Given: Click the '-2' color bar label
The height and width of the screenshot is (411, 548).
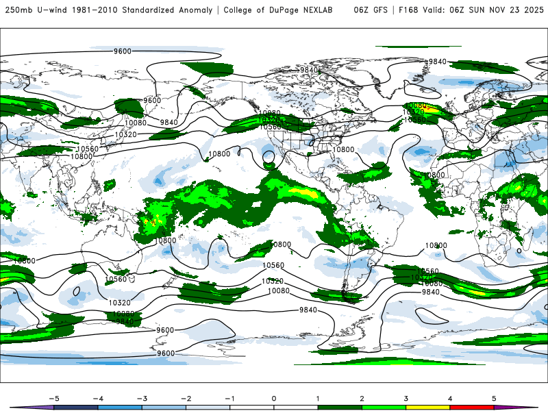Looking at the screenshot, I should (186, 399).
